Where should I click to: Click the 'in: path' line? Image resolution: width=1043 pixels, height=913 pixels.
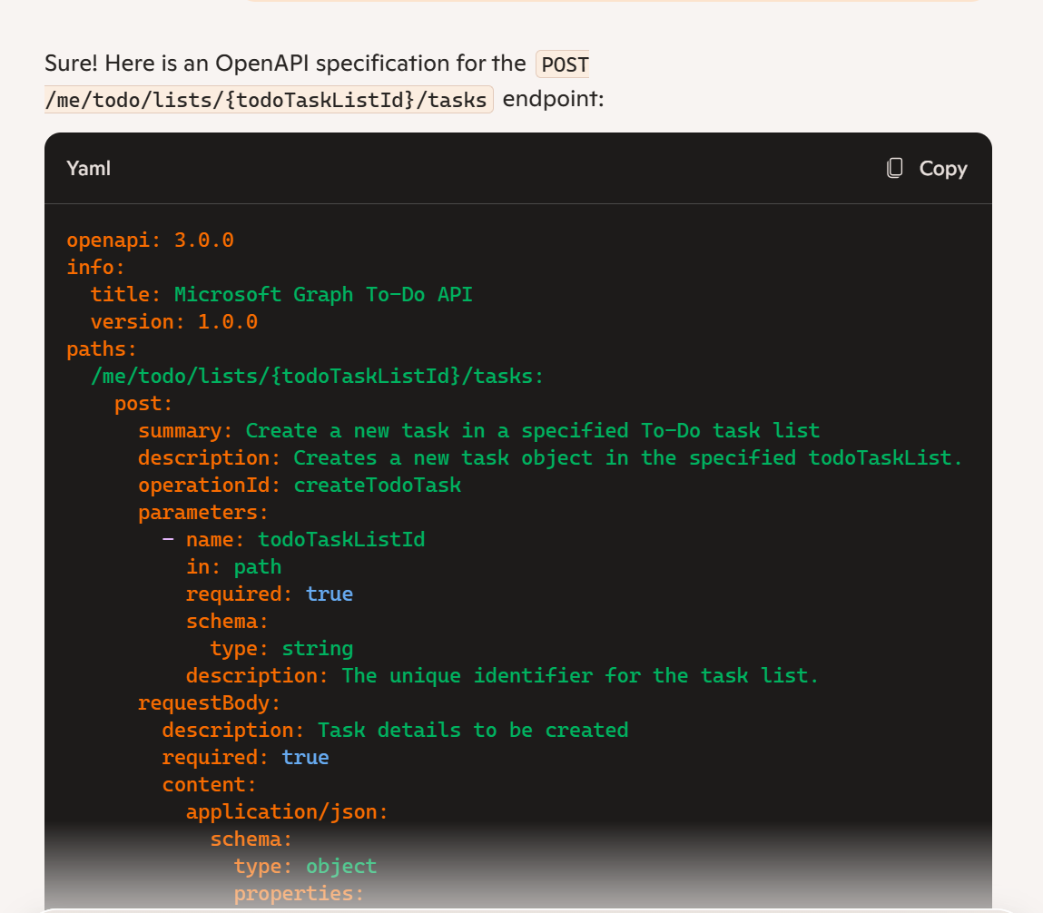pyautogui.click(x=233, y=566)
